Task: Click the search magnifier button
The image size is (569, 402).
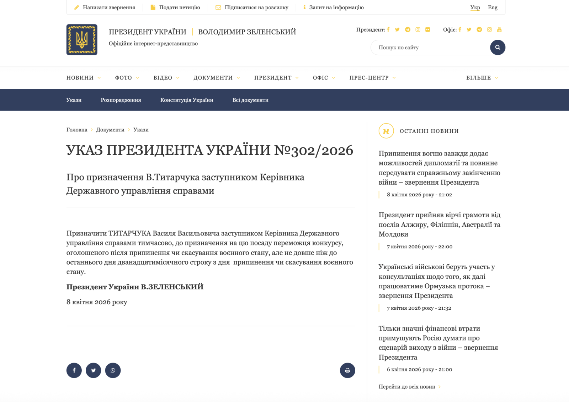Action: [x=498, y=47]
